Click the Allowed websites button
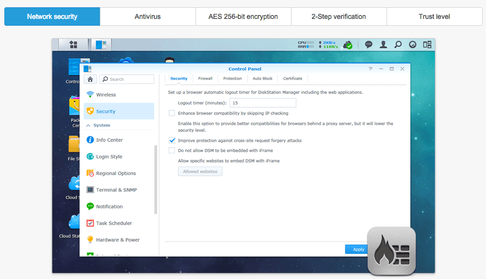The width and height of the screenshot is (486, 279). pos(200,171)
